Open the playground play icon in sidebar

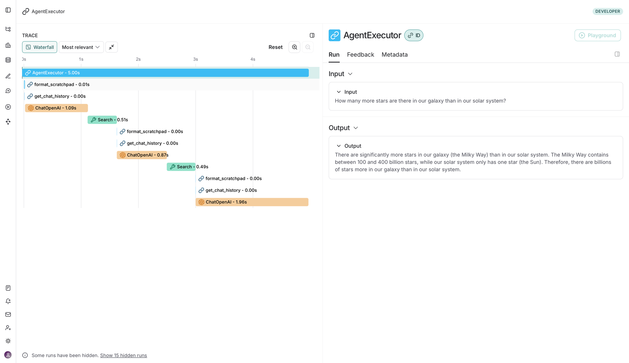point(8,107)
